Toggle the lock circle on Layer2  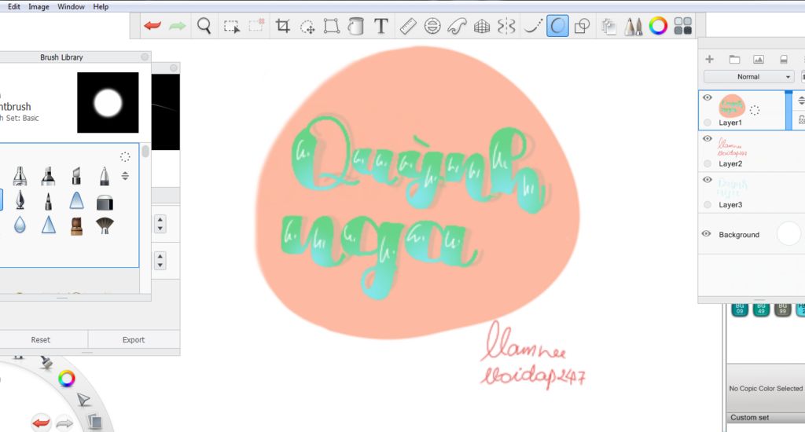[708, 163]
